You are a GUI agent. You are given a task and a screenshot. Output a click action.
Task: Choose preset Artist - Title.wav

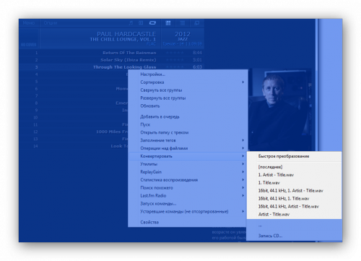pyautogui.click(x=294, y=214)
